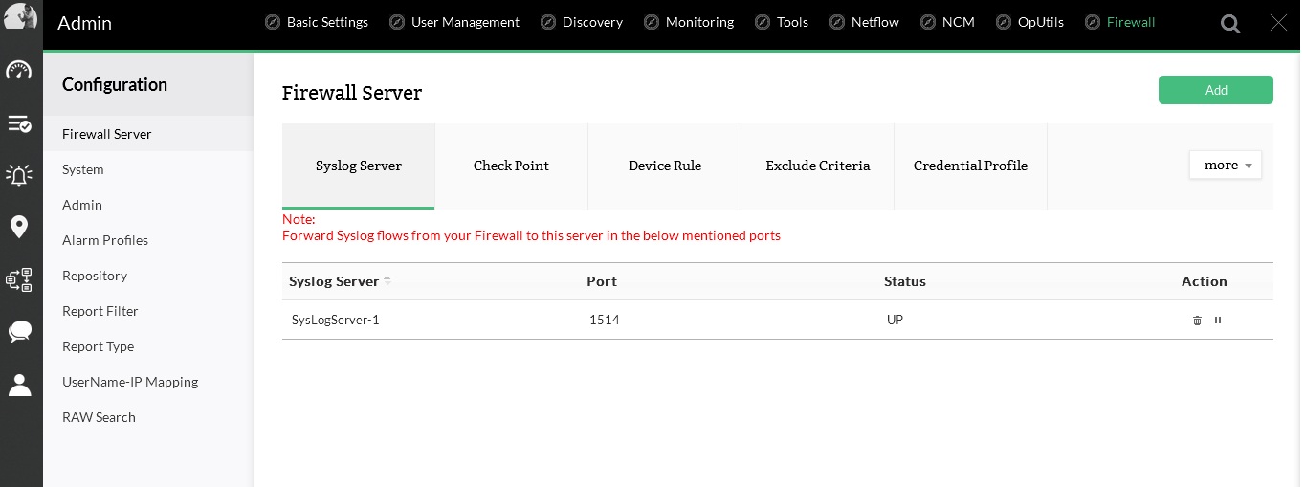Open Alarm Profiles in Configuration sidebar

[105, 240]
